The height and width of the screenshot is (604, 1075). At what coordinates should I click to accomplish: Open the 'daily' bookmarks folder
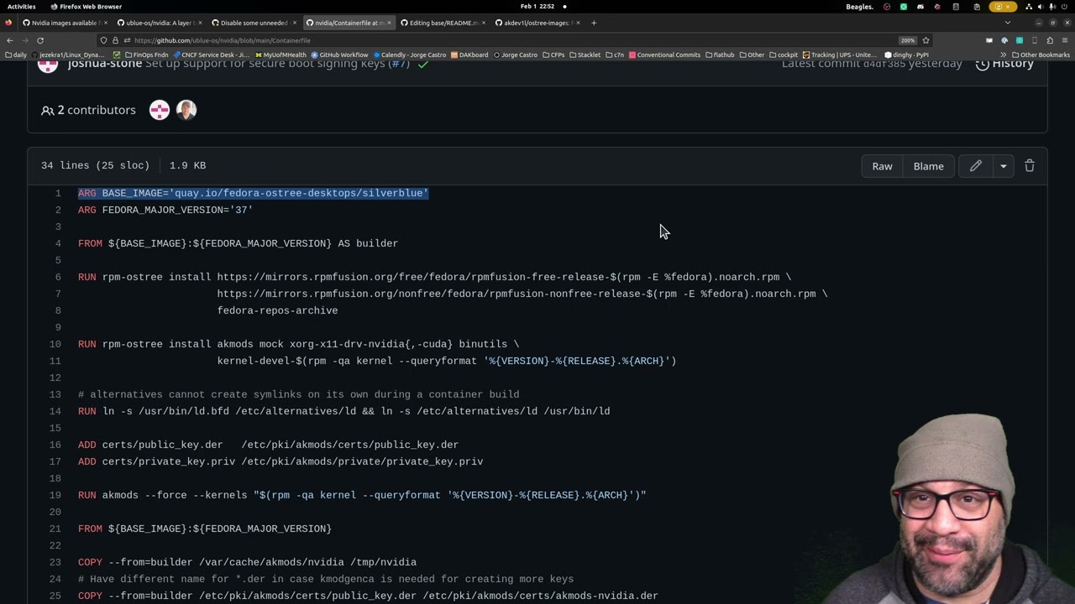tap(16, 55)
